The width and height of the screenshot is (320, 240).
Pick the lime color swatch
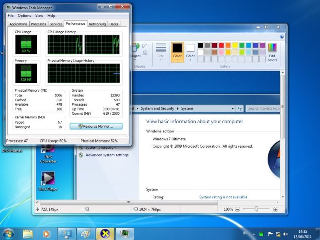tap(242, 52)
